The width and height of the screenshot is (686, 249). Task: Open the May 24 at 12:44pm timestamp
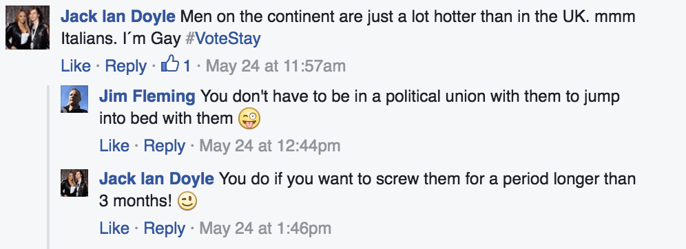tap(270, 146)
